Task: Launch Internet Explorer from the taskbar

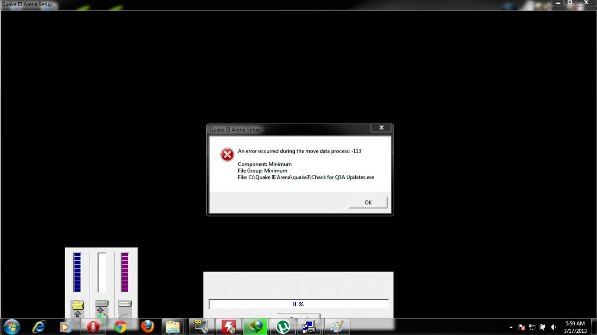Action: click(39, 327)
